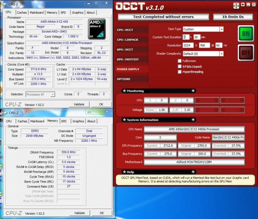Click the Core Speed 3712.6 MHz value
Image resolution: width=258 pixels, height=219 pixels.
pyautogui.click(x=38, y=69)
